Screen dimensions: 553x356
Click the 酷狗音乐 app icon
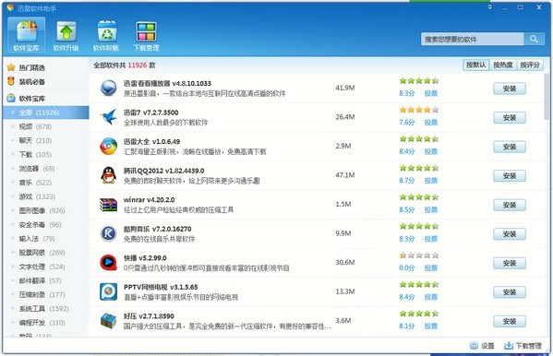click(108, 233)
